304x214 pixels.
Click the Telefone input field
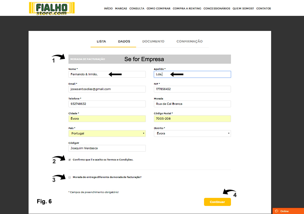tap(107, 104)
